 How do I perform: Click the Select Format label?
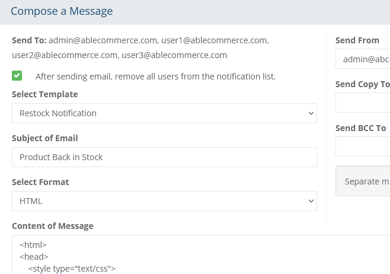40,182
